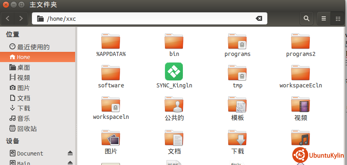Switch to icon grid view

(x=338, y=18)
